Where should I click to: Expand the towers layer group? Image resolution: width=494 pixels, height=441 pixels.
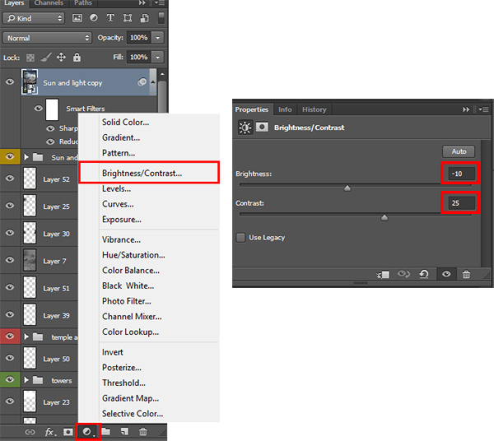pyautogui.click(x=26, y=380)
